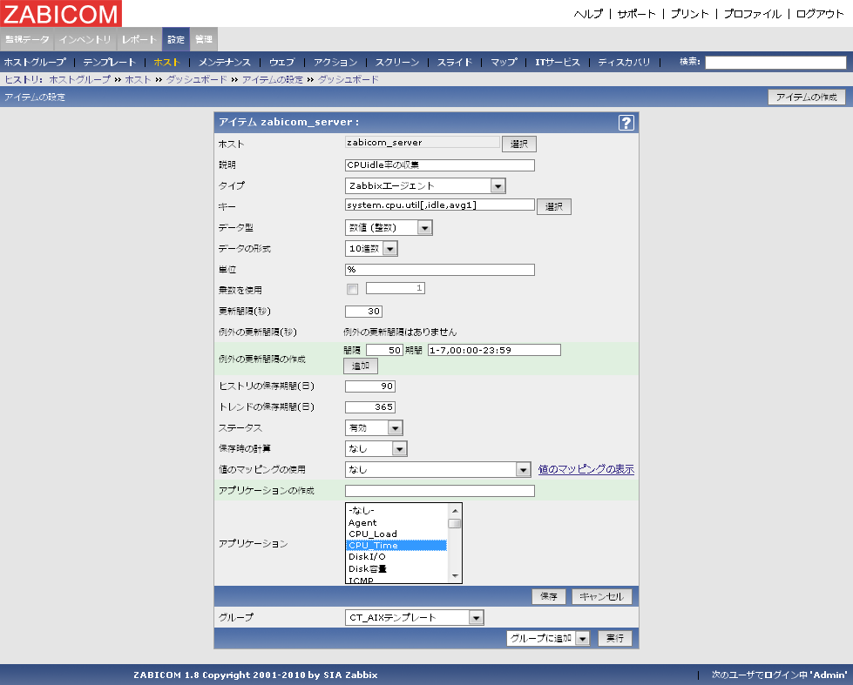
Task: Open the グループに追加 action dropdown
Action: pos(548,638)
